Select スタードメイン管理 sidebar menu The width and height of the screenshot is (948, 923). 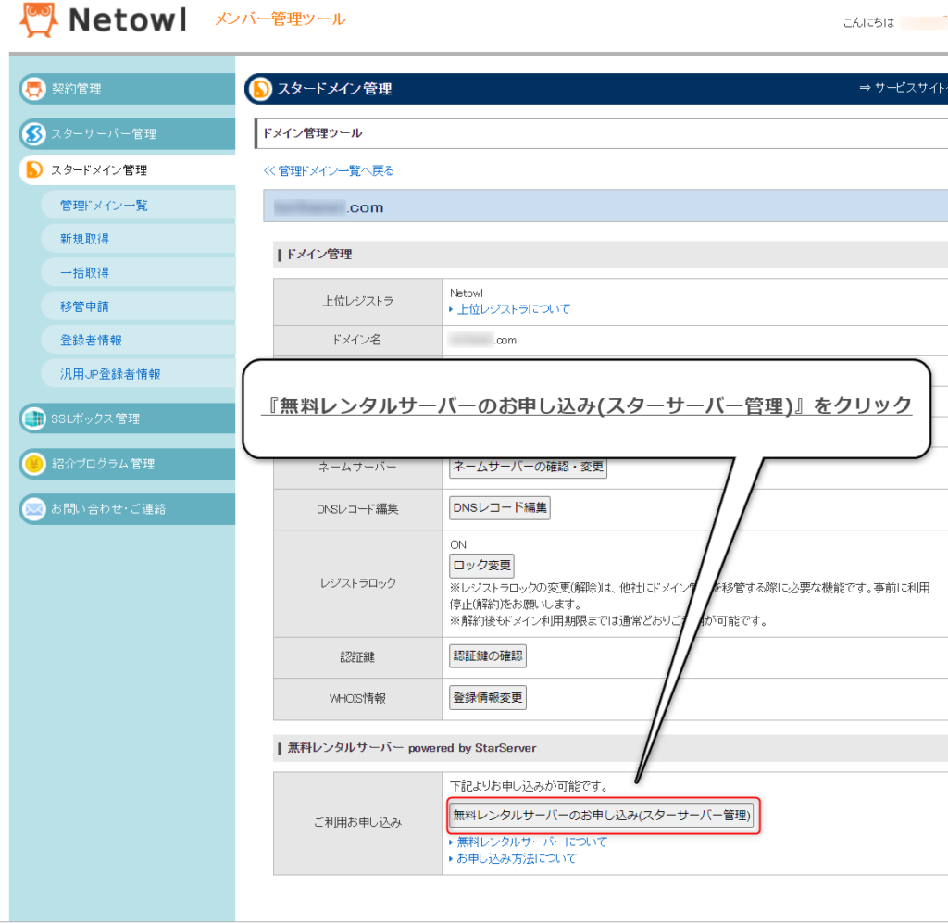click(x=127, y=169)
